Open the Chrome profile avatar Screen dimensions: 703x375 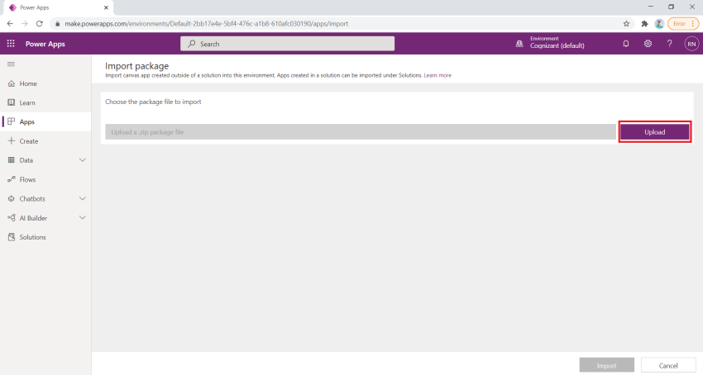pyautogui.click(x=659, y=24)
